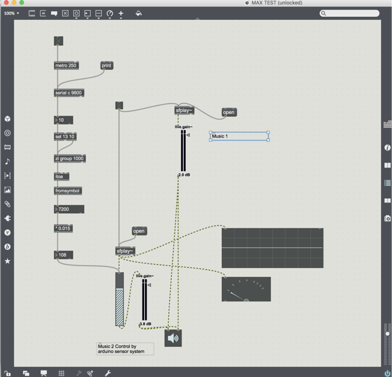The image size is (392, 377).
Task: Adjust the master volume slider at right edge
Action: pyautogui.click(x=387, y=334)
